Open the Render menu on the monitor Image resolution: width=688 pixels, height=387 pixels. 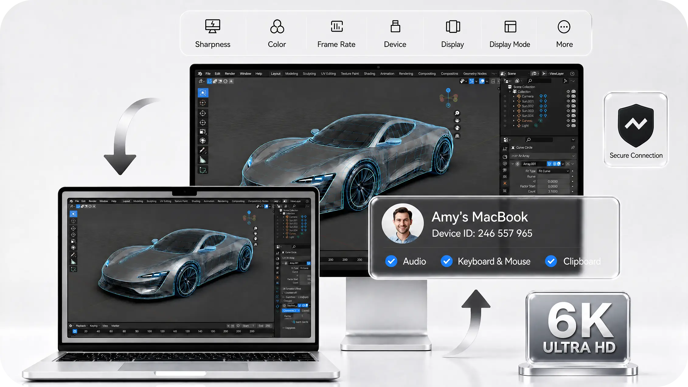230,74
